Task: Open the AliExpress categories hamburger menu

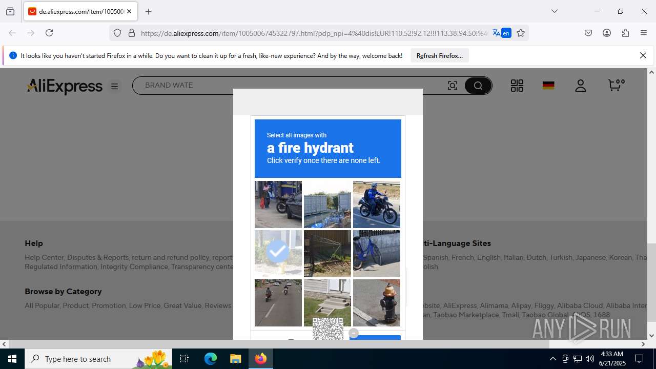Action: tap(114, 86)
